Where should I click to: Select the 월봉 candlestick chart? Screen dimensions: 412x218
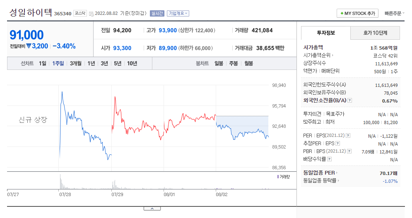(248, 64)
